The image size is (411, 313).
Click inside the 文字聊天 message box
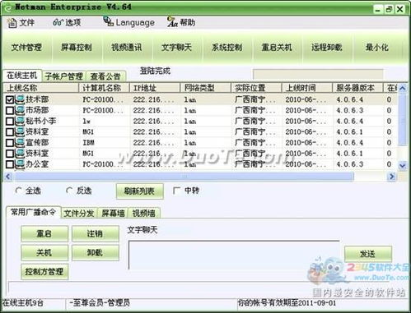[x=234, y=255]
